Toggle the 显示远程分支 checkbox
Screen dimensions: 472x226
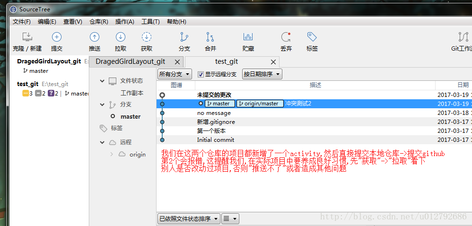coord(201,74)
